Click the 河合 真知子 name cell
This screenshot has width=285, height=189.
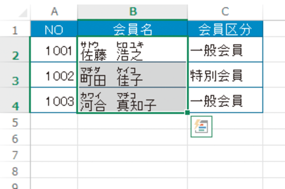click(133, 100)
